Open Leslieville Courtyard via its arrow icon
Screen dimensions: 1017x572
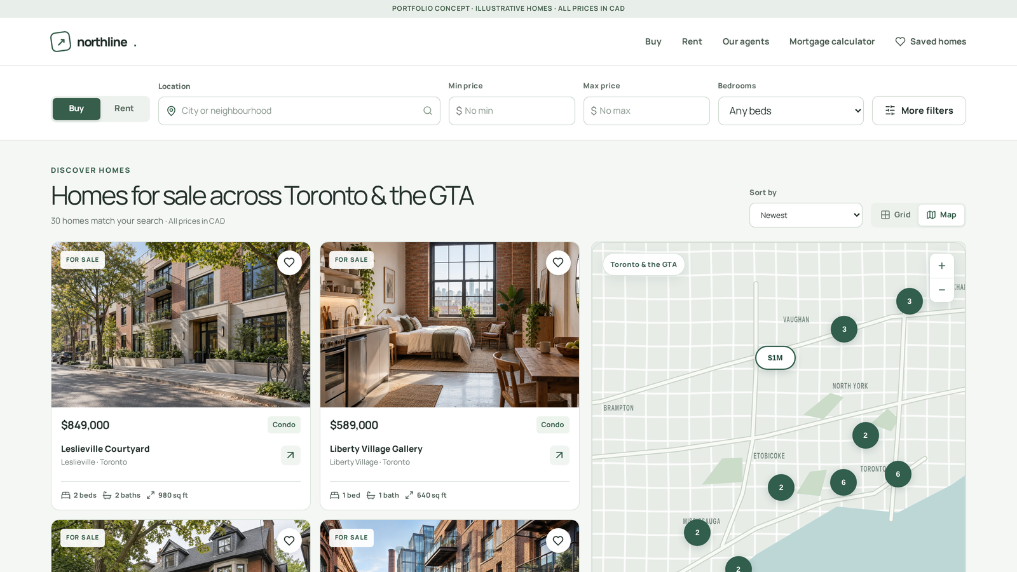click(290, 455)
